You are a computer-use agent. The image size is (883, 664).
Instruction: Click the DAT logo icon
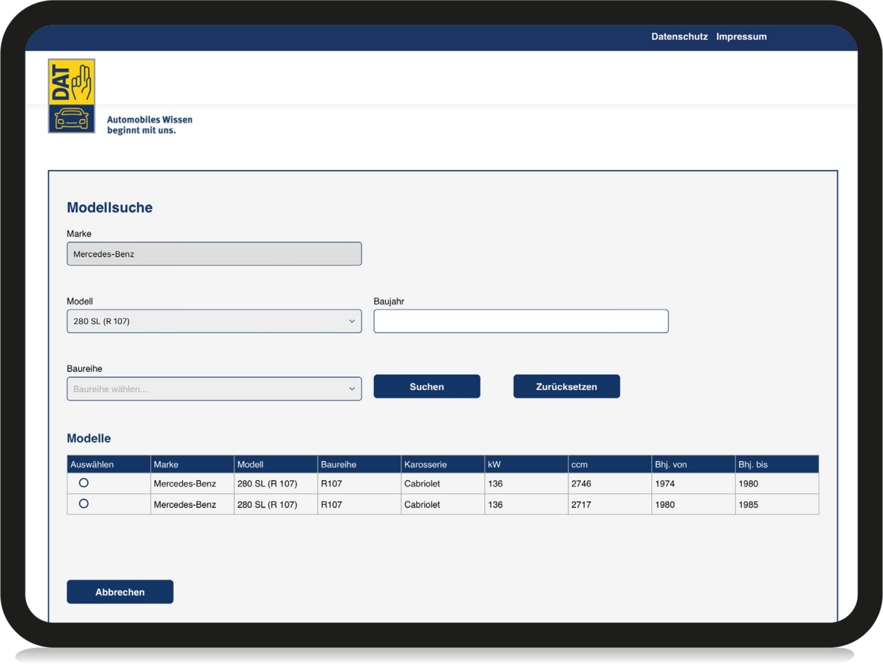(72, 96)
